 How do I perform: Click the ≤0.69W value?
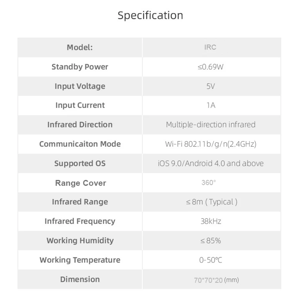(210, 67)
